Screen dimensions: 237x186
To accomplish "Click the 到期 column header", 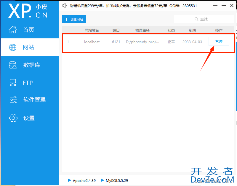I will pyautogui.click(x=192, y=30).
